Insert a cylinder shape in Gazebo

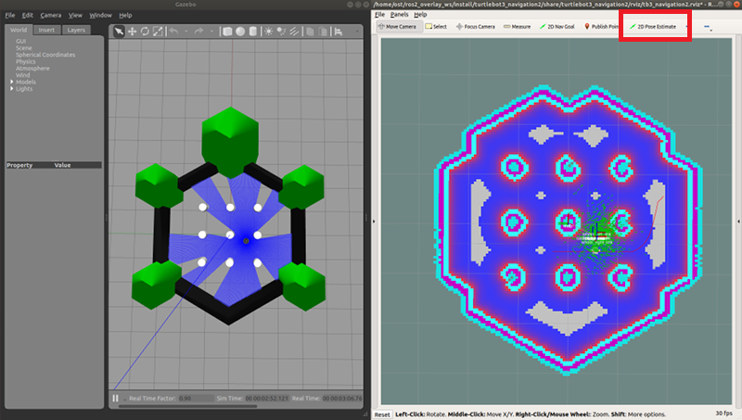point(253,32)
